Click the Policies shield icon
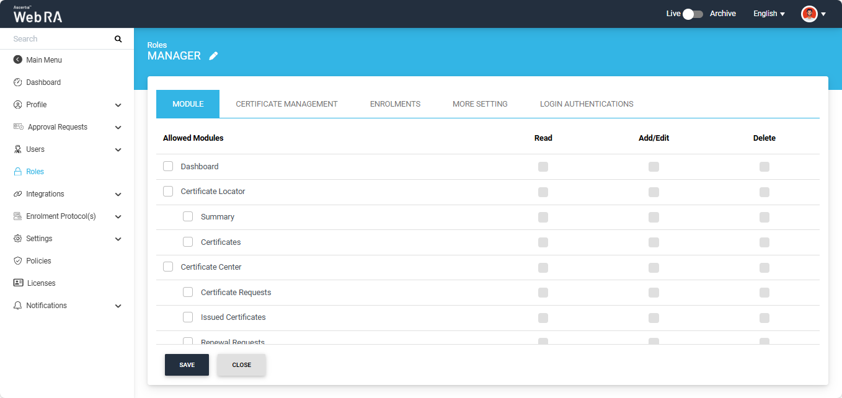842x398 pixels. pyautogui.click(x=17, y=261)
